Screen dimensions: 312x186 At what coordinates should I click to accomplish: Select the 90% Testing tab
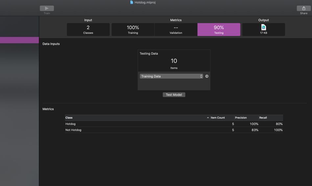click(219, 30)
